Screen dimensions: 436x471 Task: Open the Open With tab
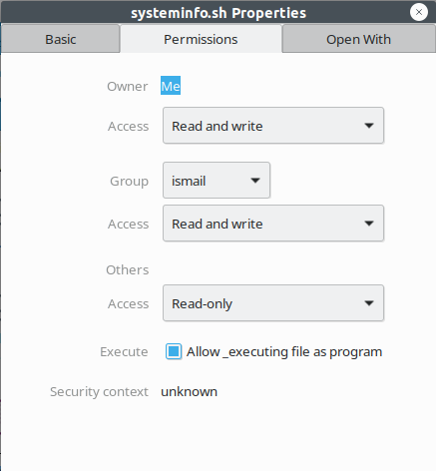tap(359, 39)
